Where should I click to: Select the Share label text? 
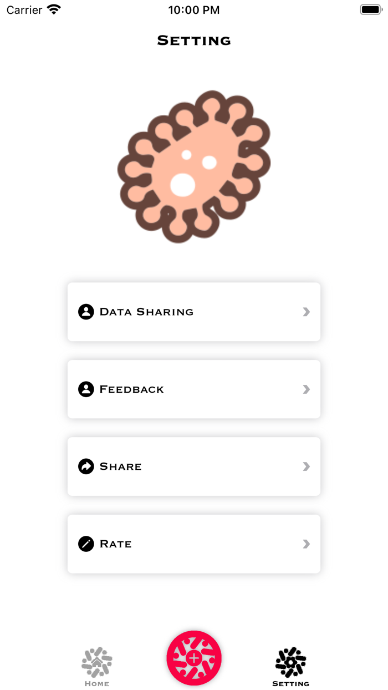tap(121, 466)
